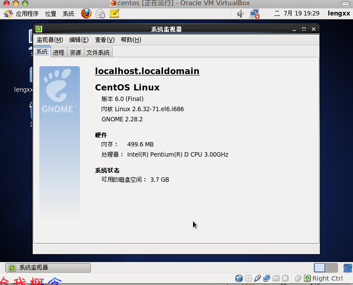Screen dimensions: 353x285
Task: Select the second workspace in switcher
Action: pyautogui.click(x=332, y=268)
